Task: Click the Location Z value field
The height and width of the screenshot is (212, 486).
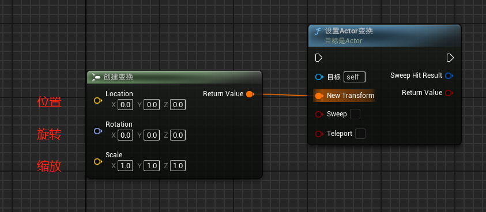Action: (x=178, y=105)
